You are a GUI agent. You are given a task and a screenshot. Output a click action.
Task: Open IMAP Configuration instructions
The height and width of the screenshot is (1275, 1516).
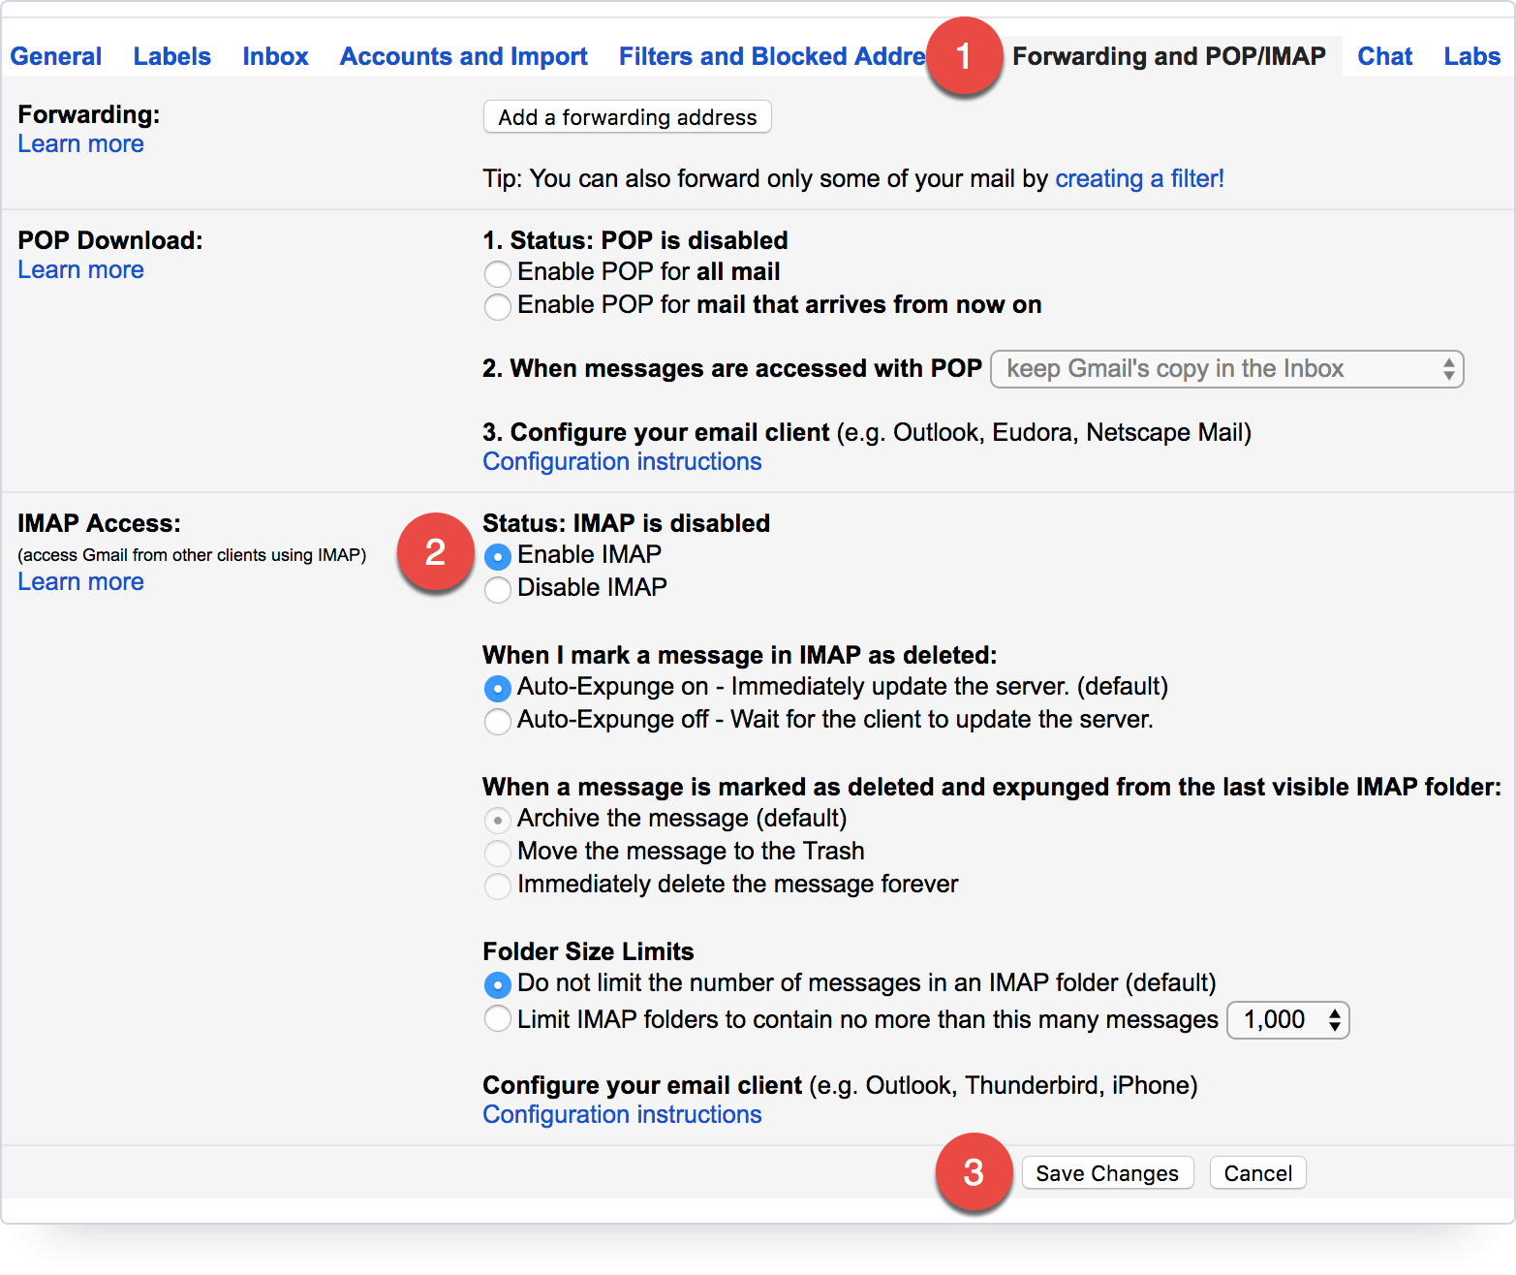[x=621, y=1114]
